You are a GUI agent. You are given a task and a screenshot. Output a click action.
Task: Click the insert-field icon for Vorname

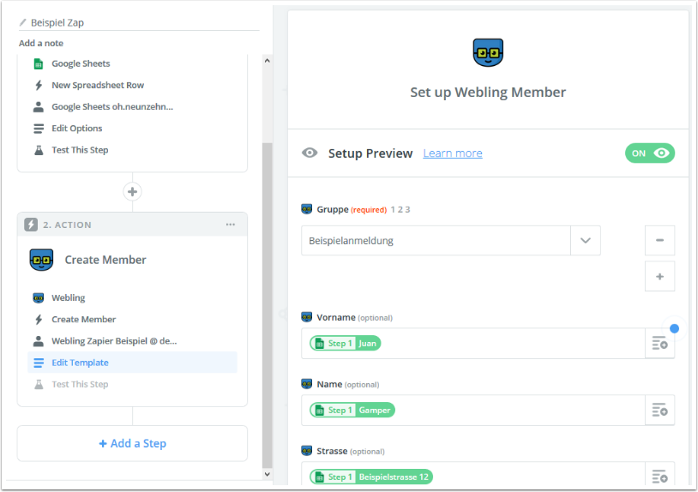click(659, 344)
